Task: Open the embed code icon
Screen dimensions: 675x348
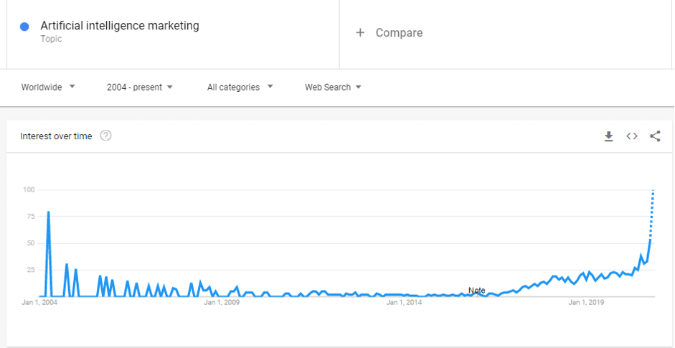Action: pyautogui.click(x=632, y=136)
